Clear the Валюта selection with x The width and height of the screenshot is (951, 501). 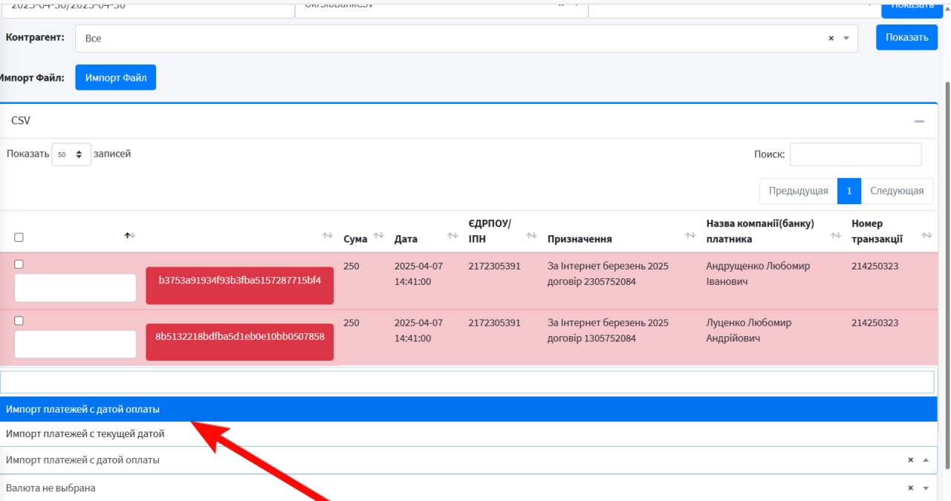tap(910, 488)
